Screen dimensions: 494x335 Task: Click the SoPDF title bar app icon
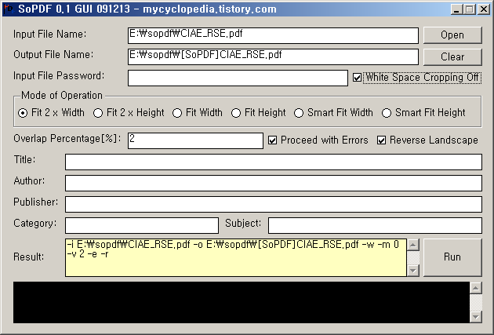click(x=9, y=9)
